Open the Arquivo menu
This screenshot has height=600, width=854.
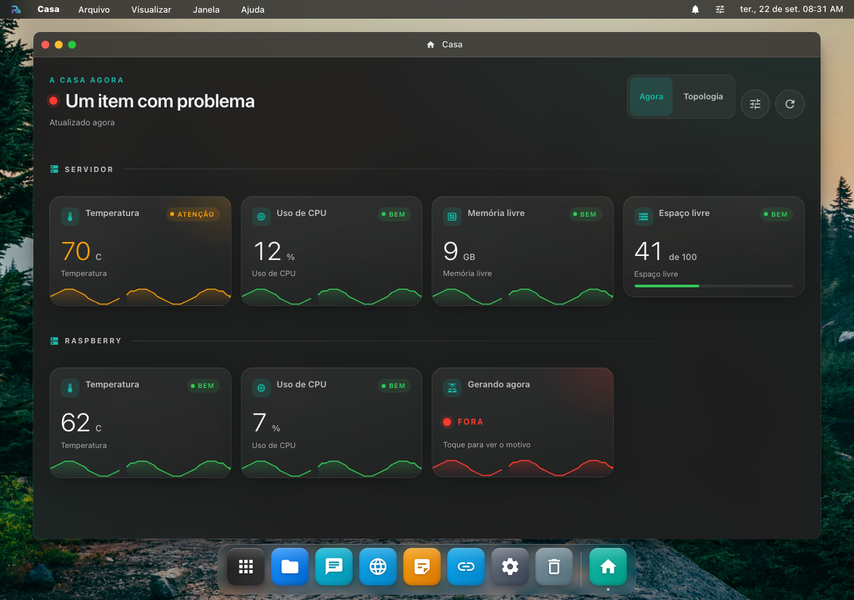pyautogui.click(x=94, y=9)
